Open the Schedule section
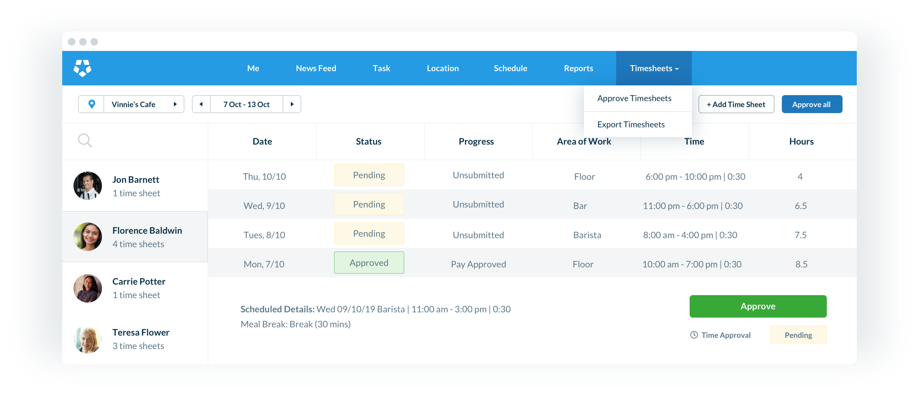This screenshot has width=919, height=394. 510,68
